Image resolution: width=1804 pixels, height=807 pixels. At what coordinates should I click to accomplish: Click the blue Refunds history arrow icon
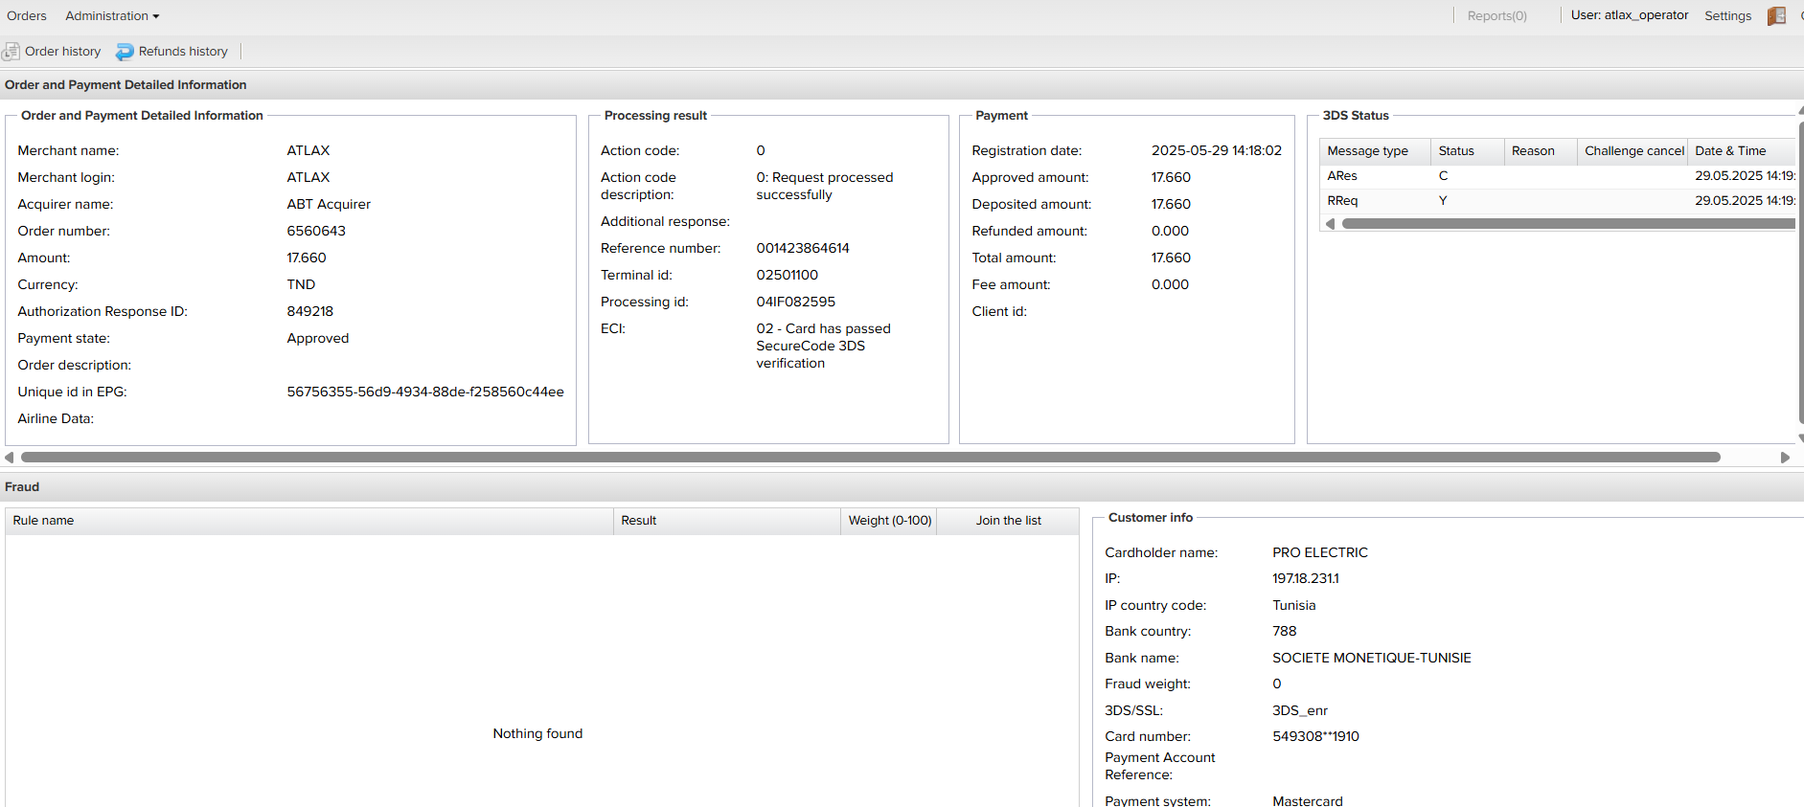[x=125, y=52]
